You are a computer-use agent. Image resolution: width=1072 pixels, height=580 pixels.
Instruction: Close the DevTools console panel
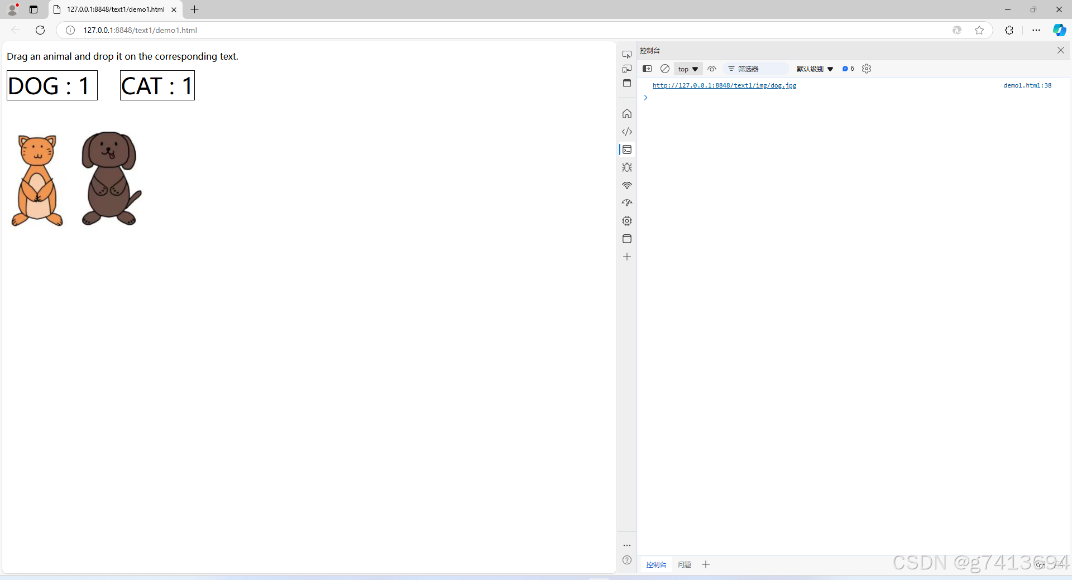pyautogui.click(x=1060, y=50)
